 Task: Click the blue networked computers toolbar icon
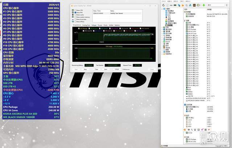pyautogui.click(x=179, y=5)
